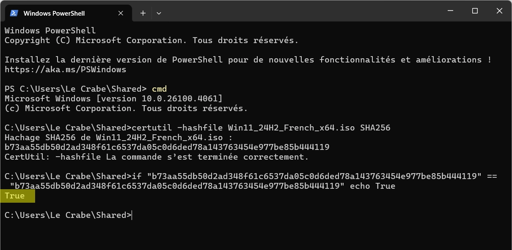Close the Windows PowerShell tab
Screen dimensions: 512x250
(x=121, y=13)
